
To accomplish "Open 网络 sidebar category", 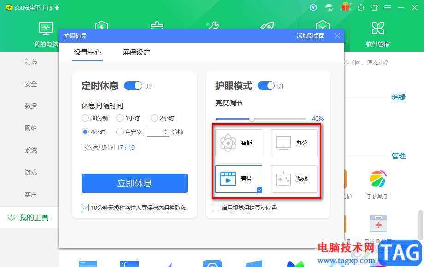I will click(30, 128).
